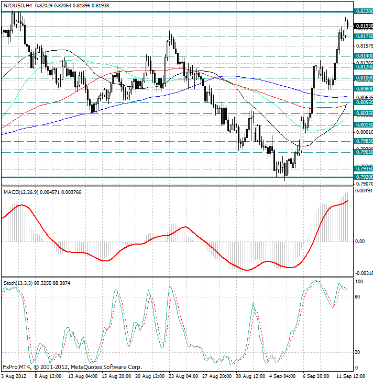Click the 0.8055 level price label
The image size is (373, 380).
[x=364, y=102]
